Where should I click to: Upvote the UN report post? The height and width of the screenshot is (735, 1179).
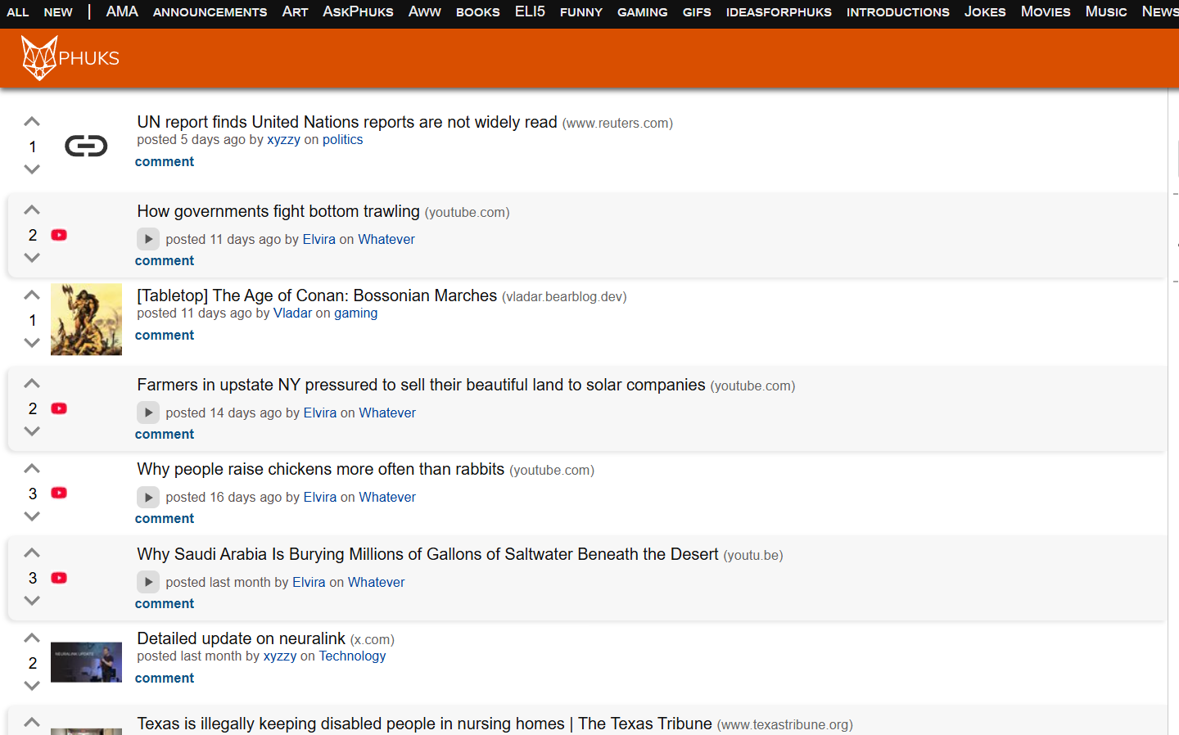click(x=32, y=122)
